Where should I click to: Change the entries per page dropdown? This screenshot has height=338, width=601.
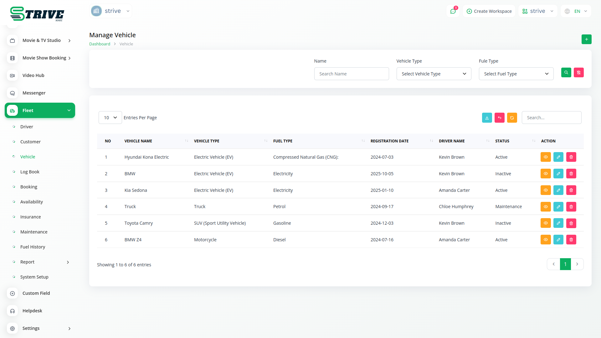point(110,118)
